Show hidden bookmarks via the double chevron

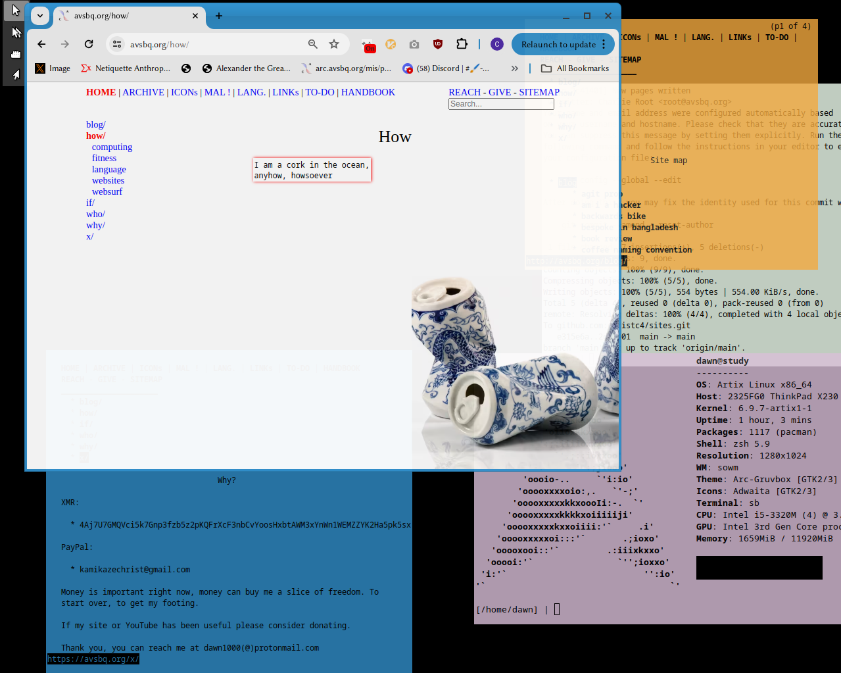click(514, 68)
